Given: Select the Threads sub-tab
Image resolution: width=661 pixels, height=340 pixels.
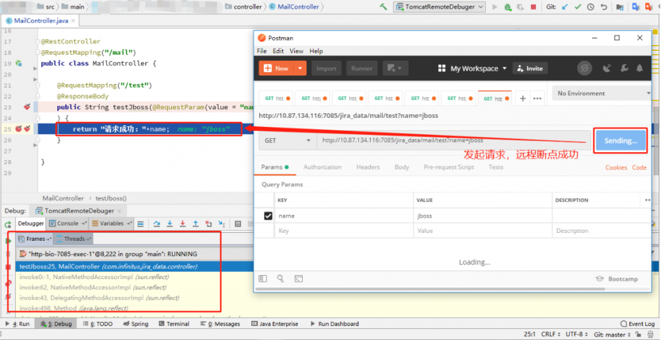Looking at the screenshot, I should tap(73, 239).
